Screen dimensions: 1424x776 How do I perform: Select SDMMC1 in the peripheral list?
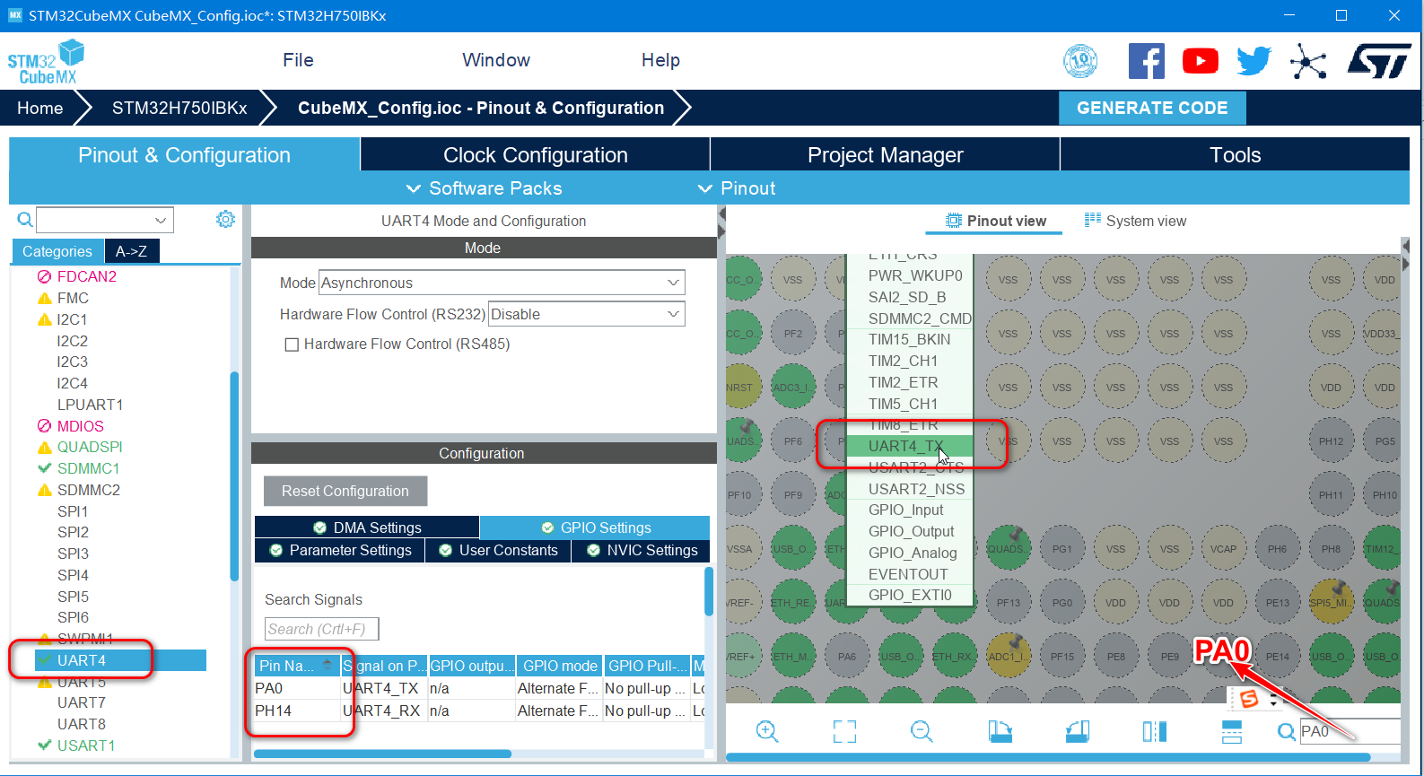tap(88, 468)
